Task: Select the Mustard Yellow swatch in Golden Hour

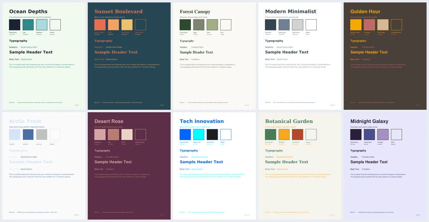Action: coord(356,25)
